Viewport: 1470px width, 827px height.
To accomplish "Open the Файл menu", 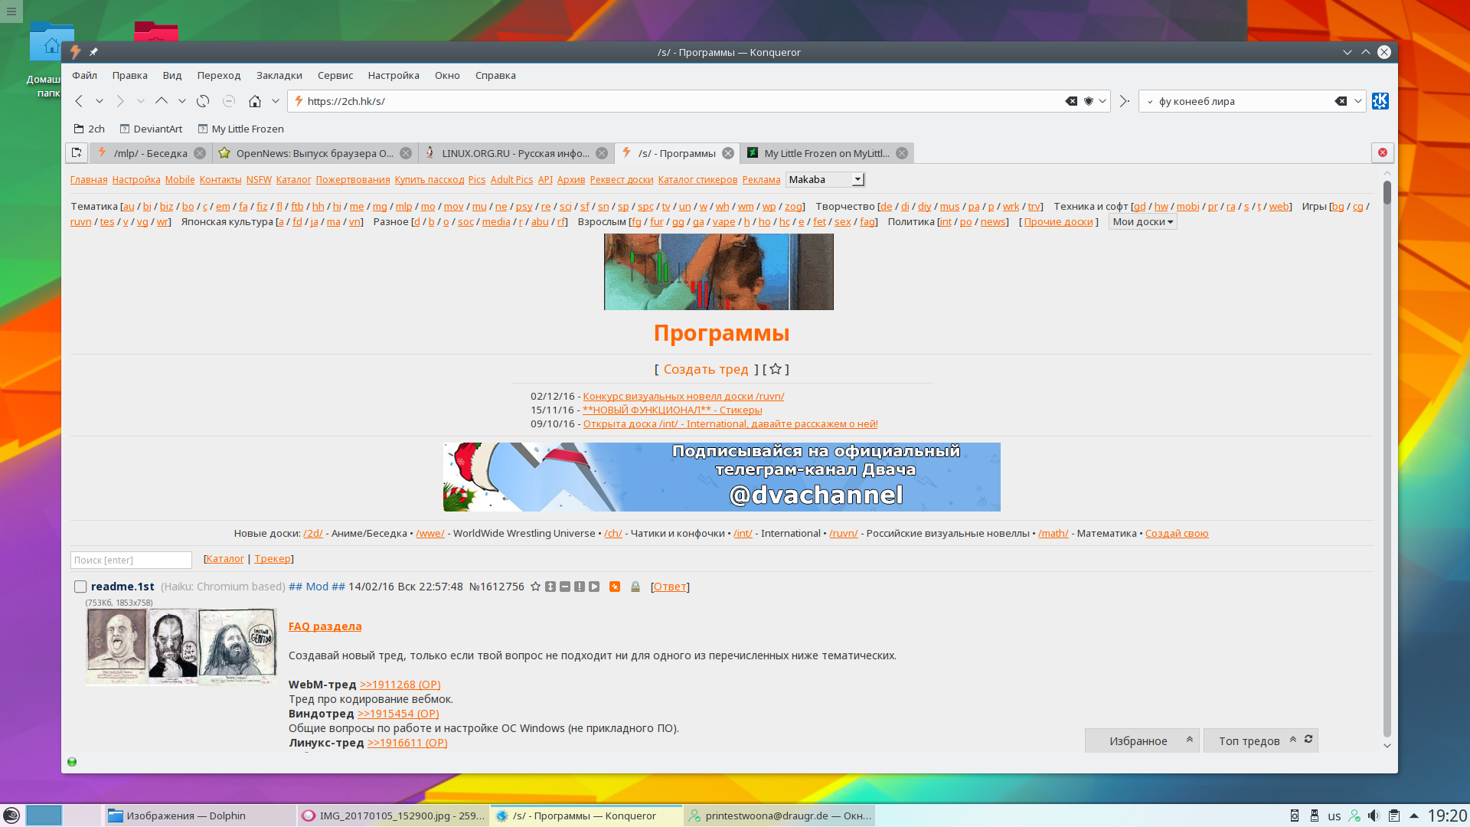I will (x=84, y=75).
